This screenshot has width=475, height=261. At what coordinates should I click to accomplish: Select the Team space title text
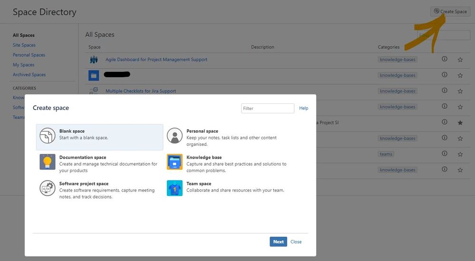click(x=199, y=184)
